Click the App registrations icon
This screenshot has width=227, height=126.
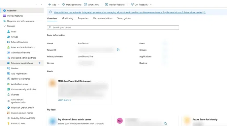tap(9, 73)
